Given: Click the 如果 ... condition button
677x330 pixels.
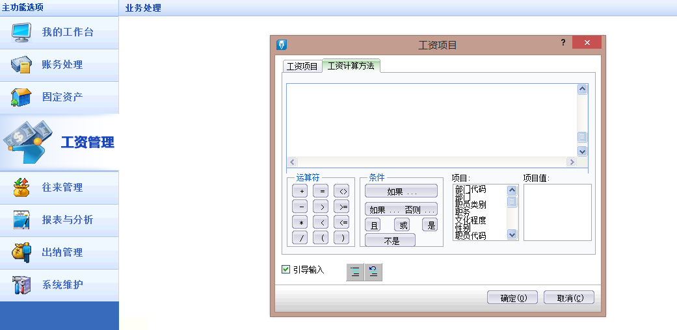Looking at the screenshot, I should point(401,191).
